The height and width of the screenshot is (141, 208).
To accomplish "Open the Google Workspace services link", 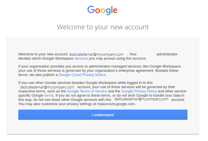I will 81,58.
